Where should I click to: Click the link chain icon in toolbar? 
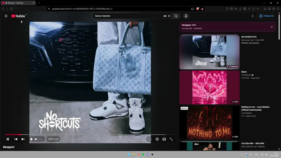(x=249, y=9)
